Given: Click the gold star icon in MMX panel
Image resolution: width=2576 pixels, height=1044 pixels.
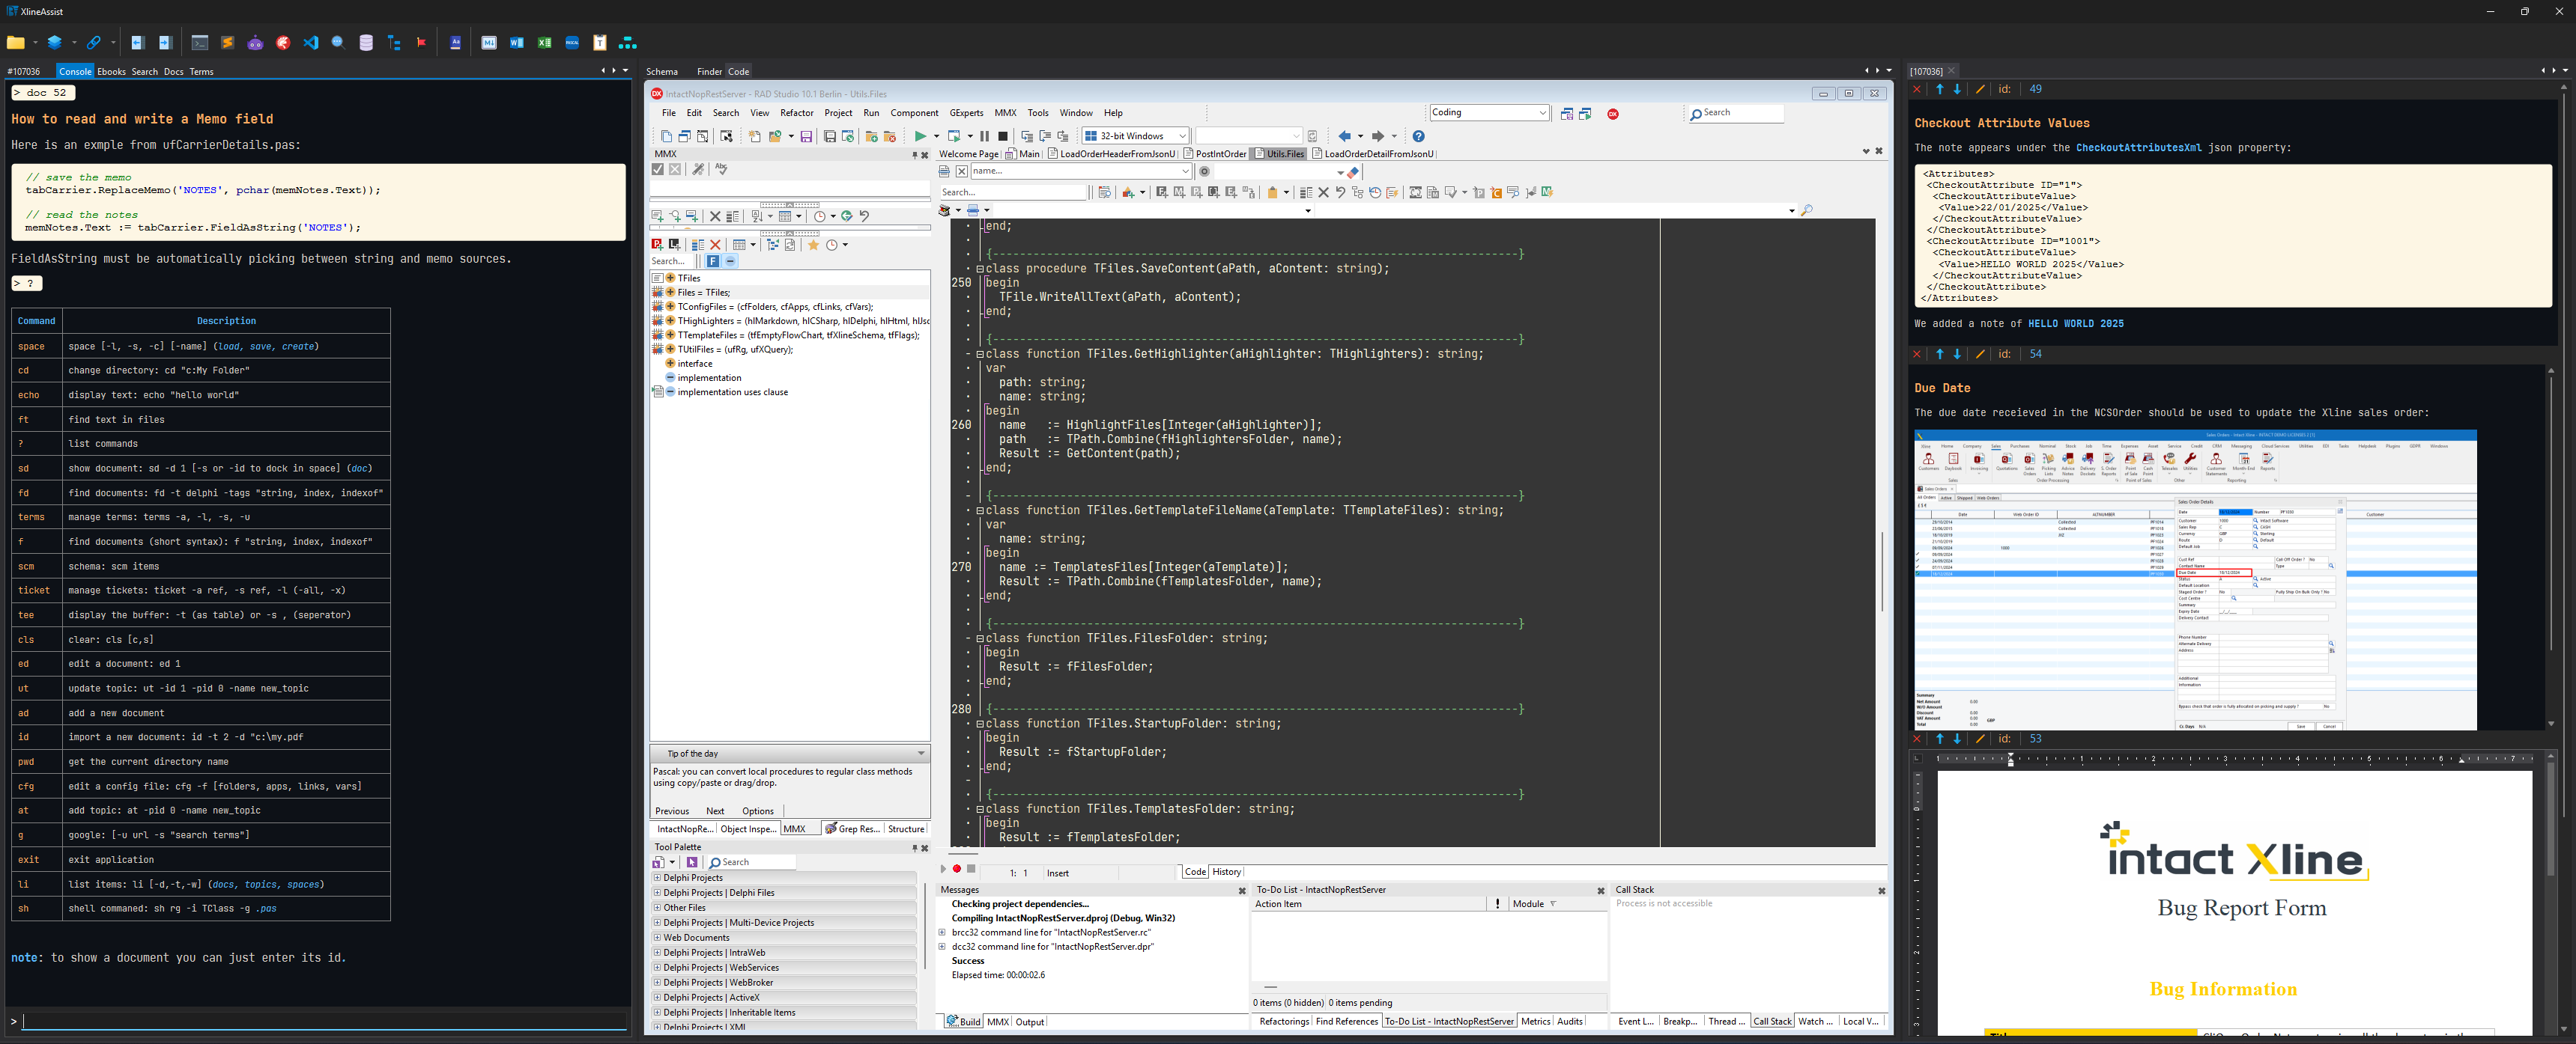Looking at the screenshot, I should pyautogui.click(x=813, y=245).
